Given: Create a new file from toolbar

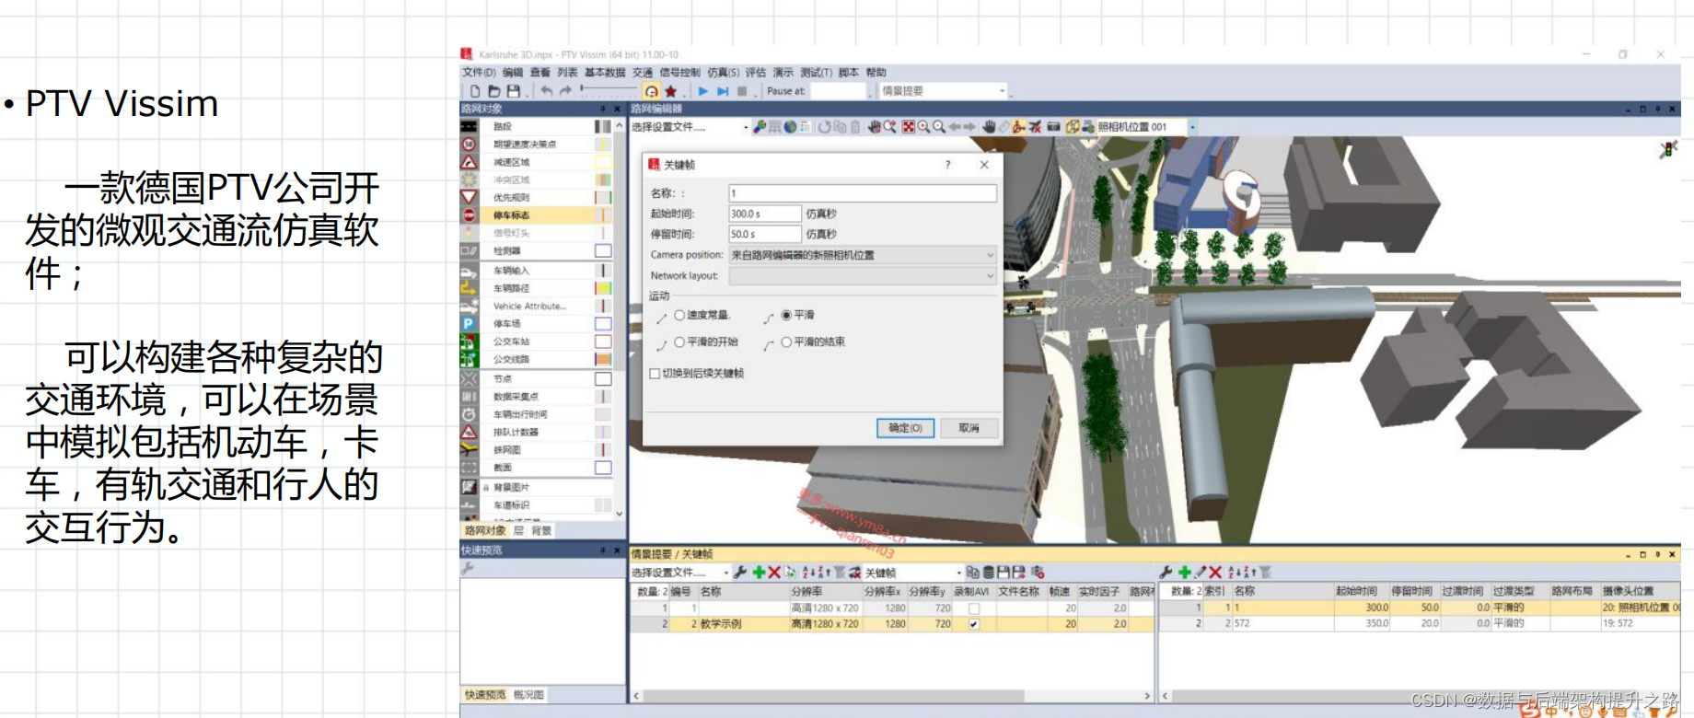Looking at the screenshot, I should 475,91.
